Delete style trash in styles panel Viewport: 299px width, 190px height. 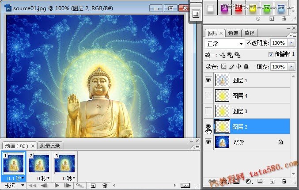pos(284,19)
